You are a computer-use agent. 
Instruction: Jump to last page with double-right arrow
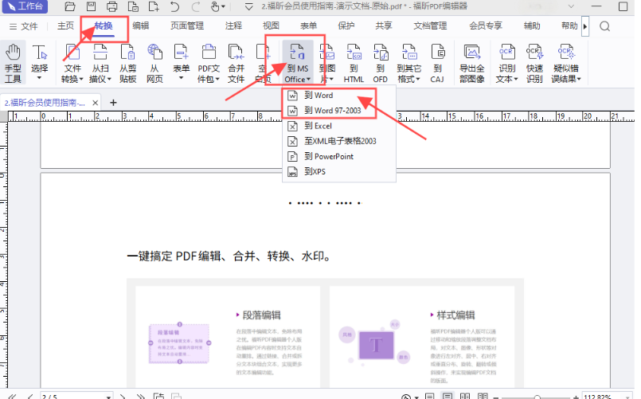pyautogui.click(x=141, y=396)
